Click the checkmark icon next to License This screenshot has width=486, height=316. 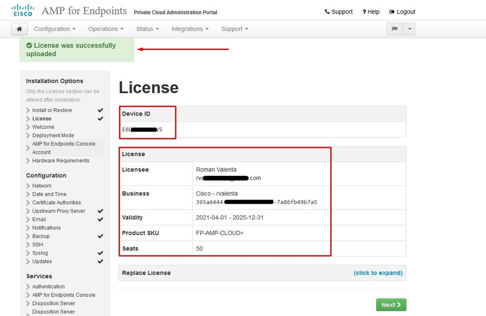pyautogui.click(x=100, y=119)
